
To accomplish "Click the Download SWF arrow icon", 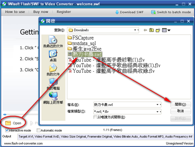I will (117, 12).
